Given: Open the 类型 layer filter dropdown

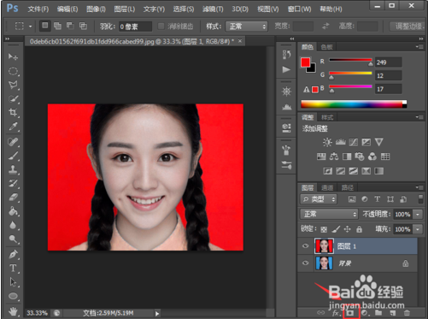Looking at the screenshot, I should [319, 199].
